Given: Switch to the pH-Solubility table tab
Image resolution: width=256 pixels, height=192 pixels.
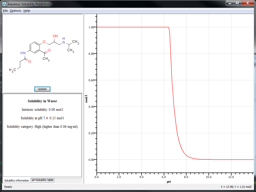Looking at the screenshot, I should pos(42,180).
